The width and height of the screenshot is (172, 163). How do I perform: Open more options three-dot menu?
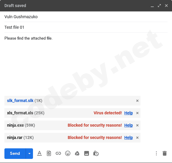point(156,153)
